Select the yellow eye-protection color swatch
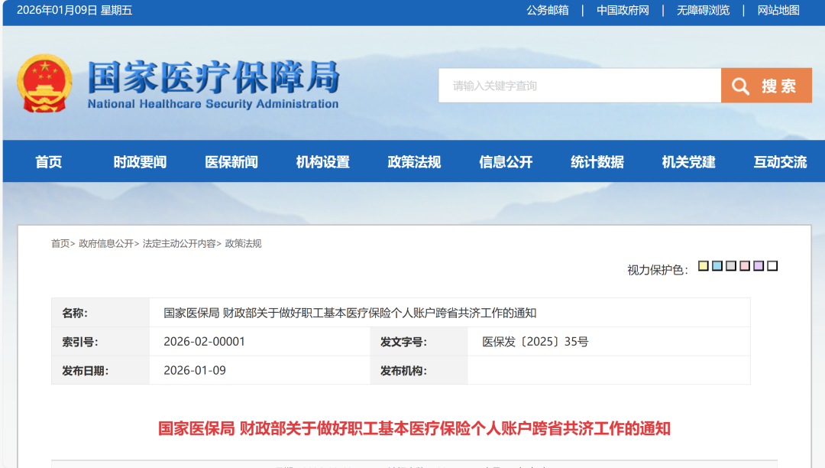This screenshot has height=468, width=825. coord(704,266)
